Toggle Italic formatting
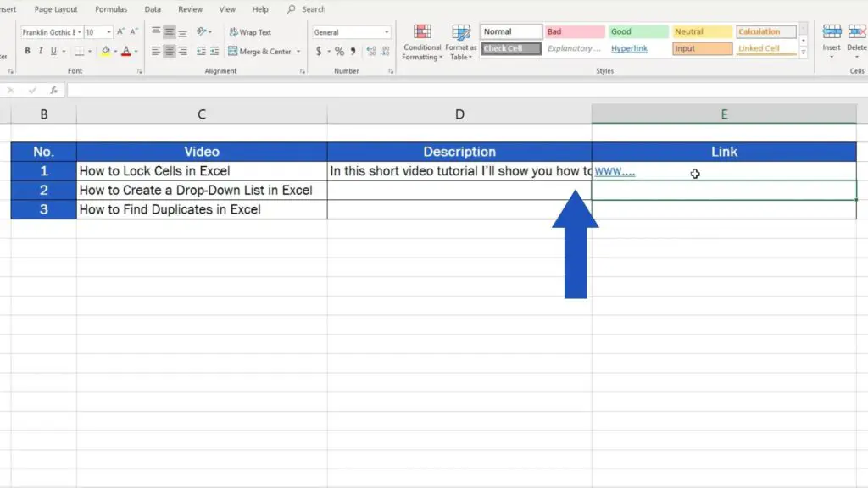The width and height of the screenshot is (868, 488). (40, 52)
